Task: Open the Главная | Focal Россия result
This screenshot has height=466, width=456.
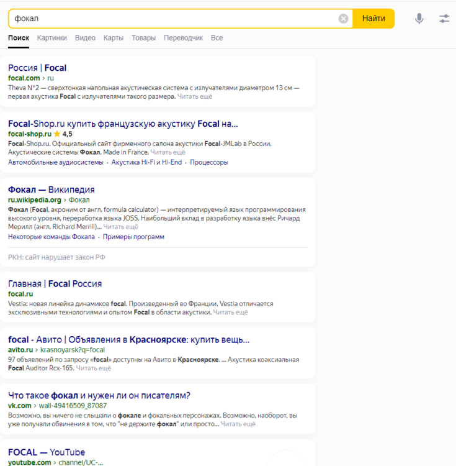Action: [55, 284]
